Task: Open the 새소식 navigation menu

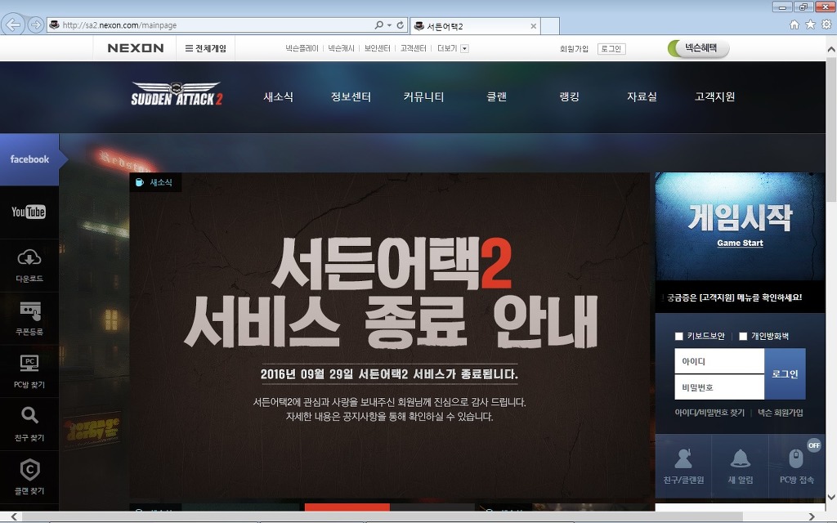Action: [x=278, y=96]
